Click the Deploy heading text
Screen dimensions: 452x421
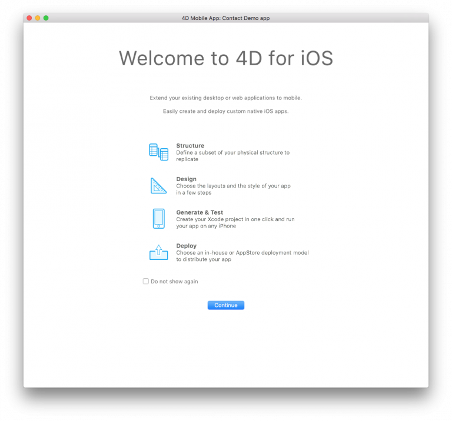tap(186, 246)
